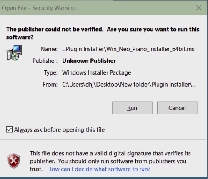Click the Run button
The height and width of the screenshot is (179, 208).
132,108
